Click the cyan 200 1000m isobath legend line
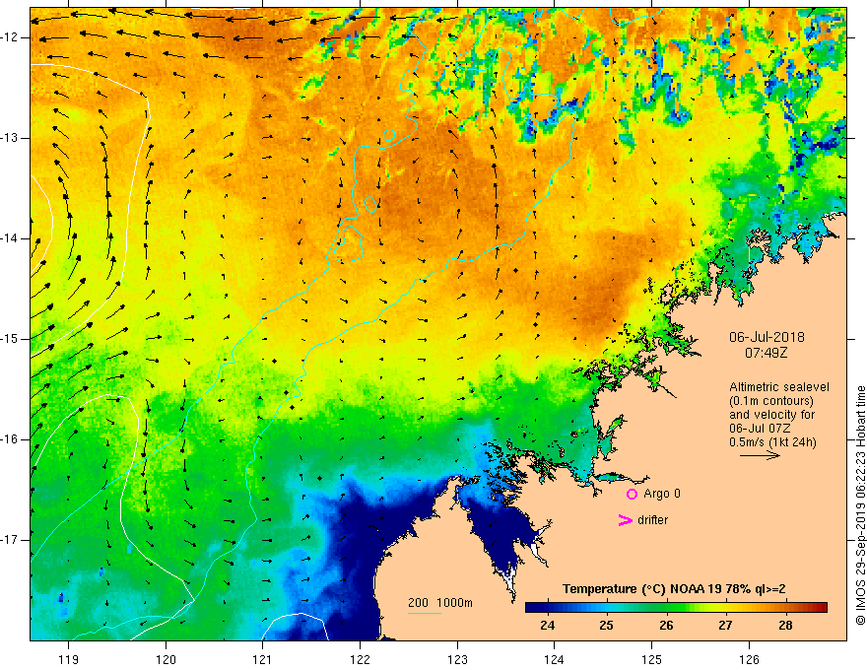The width and height of the screenshot is (867, 670). 424,613
